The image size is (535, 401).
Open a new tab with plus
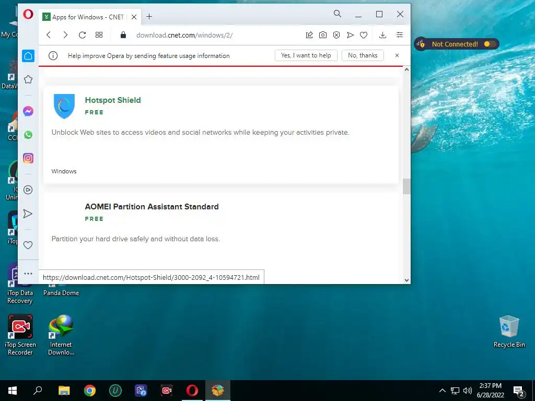149,16
